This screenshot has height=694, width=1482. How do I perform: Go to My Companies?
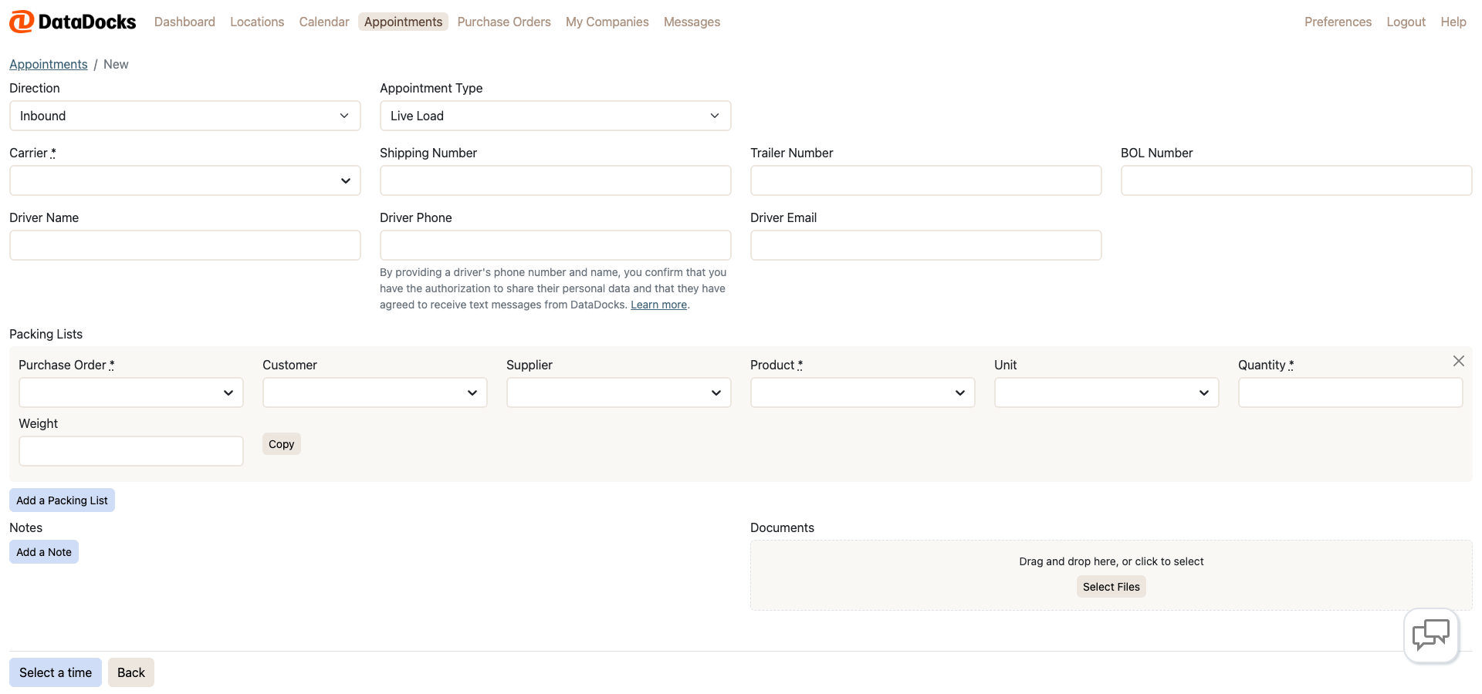(x=607, y=22)
